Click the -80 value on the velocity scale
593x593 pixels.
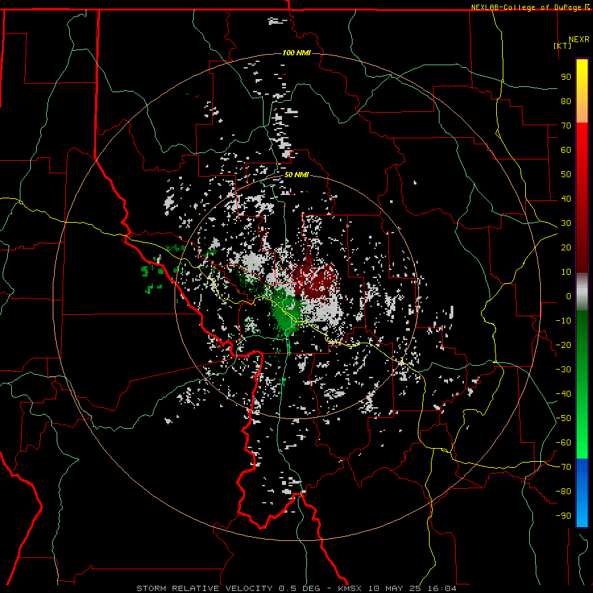coord(563,492)
